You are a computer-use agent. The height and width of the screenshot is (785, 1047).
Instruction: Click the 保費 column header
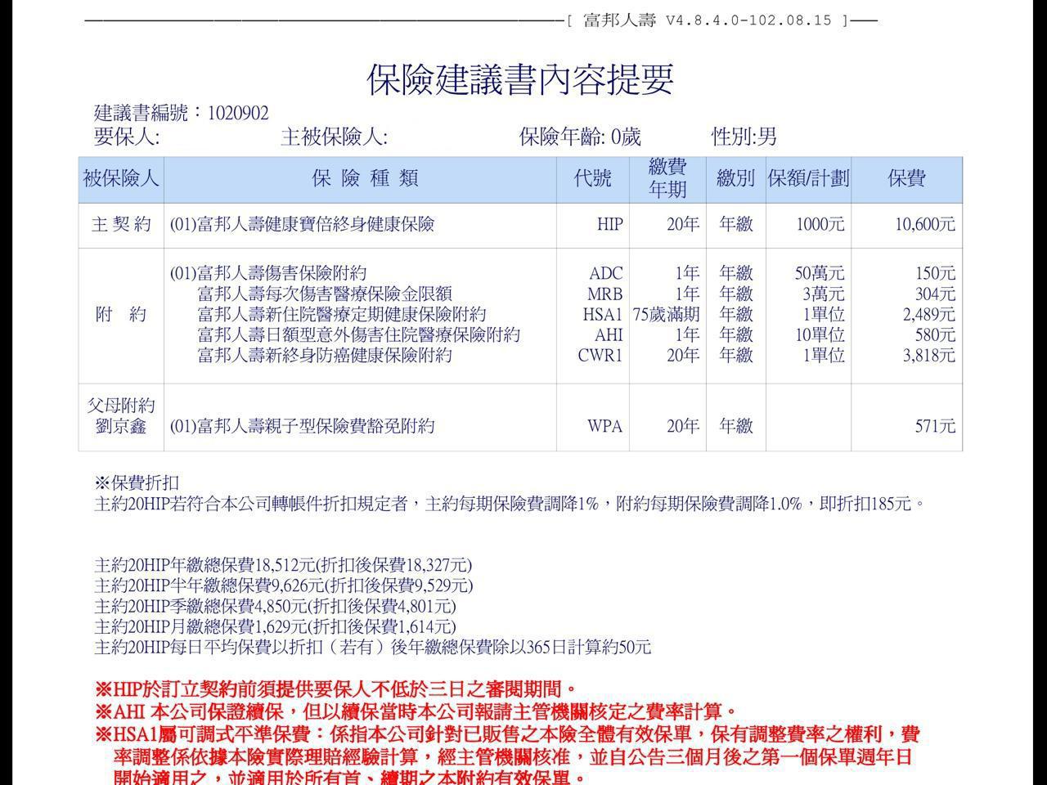[906, 178]
